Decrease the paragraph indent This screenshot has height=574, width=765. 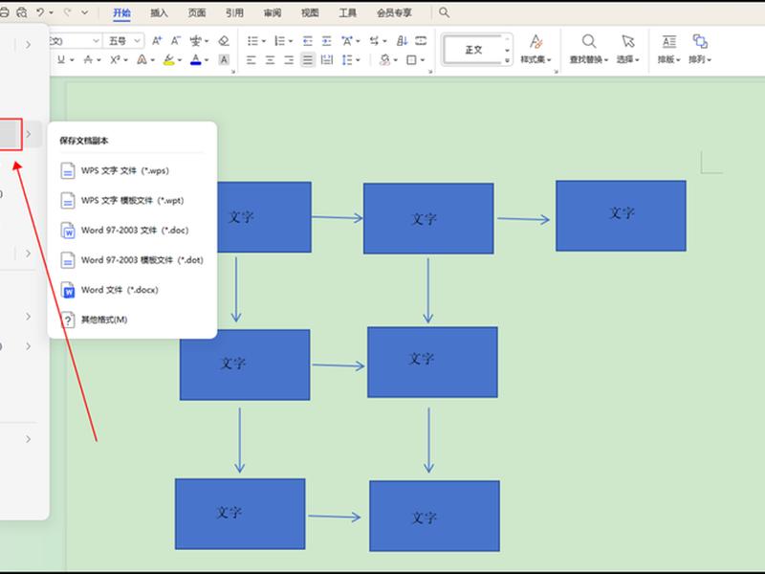[307, 40]
